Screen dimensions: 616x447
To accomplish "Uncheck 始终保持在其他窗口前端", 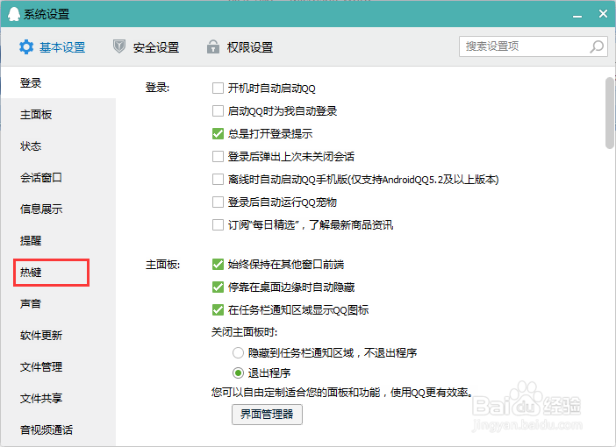I will pyautogui.click(x=218, y=265).
